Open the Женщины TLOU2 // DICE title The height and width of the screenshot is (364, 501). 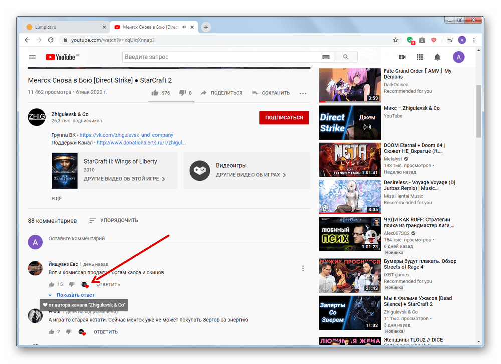pos(413,340)
